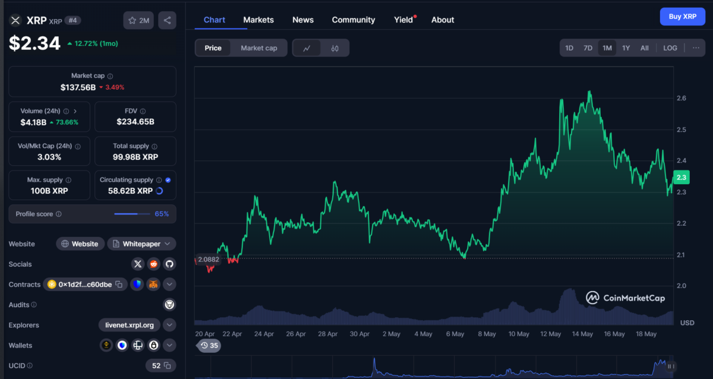Screen dimensions: 713x379
Task: Open Market cap info tooltip icon
Action: coord(111,76)
